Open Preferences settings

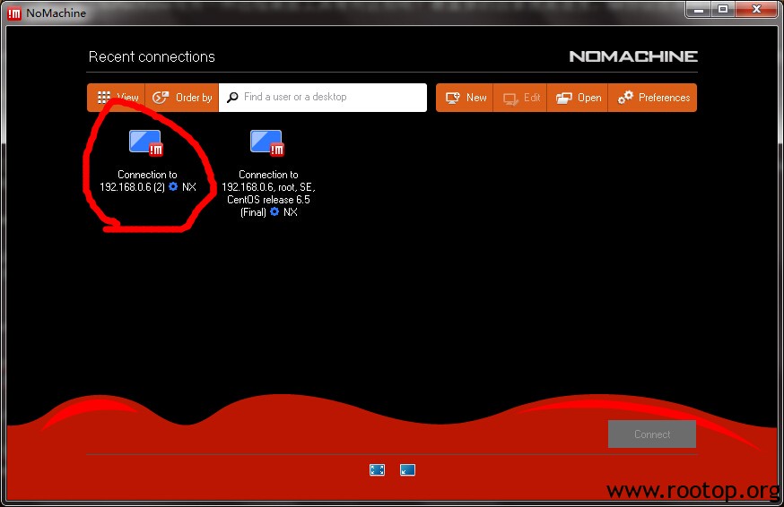[653, 98]
